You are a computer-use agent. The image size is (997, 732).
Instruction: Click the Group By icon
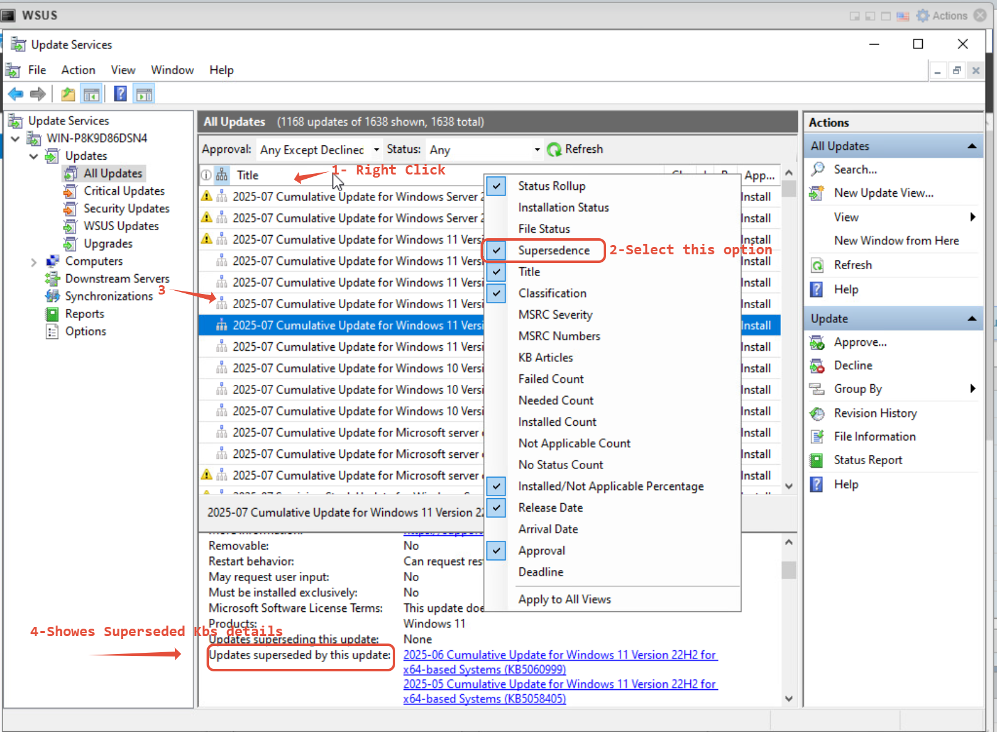point(817,389)
